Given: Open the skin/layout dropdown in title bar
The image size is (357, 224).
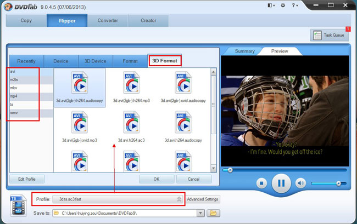Looking at the screenshot, I should point(271,5).
